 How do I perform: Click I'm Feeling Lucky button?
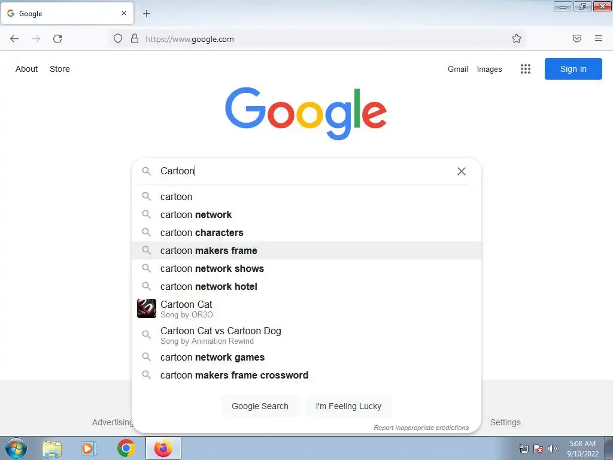(x=348, y=406)
